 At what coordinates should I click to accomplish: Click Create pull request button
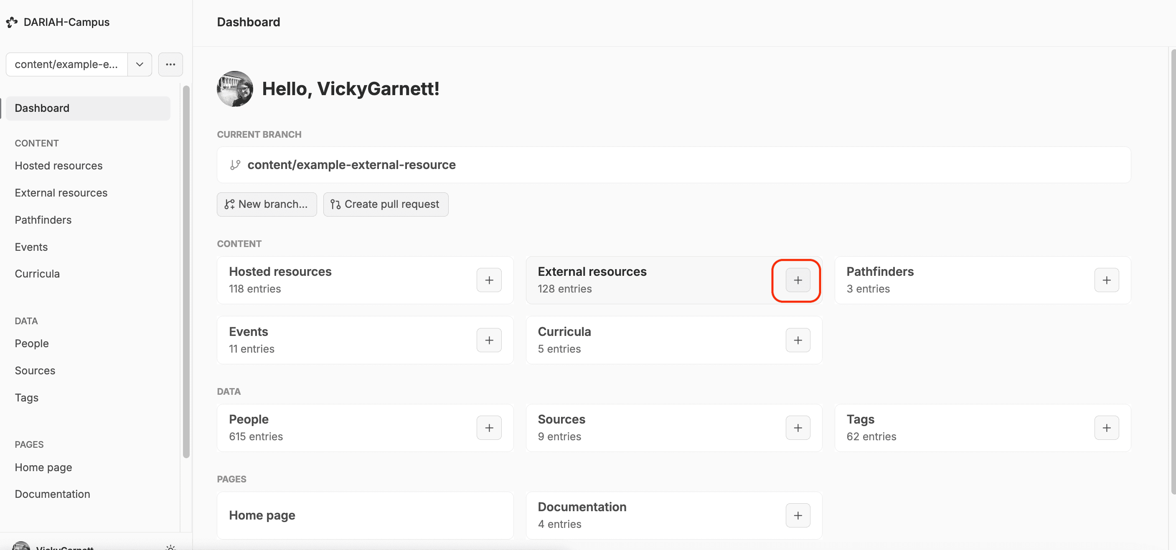[x=385, y=204]
